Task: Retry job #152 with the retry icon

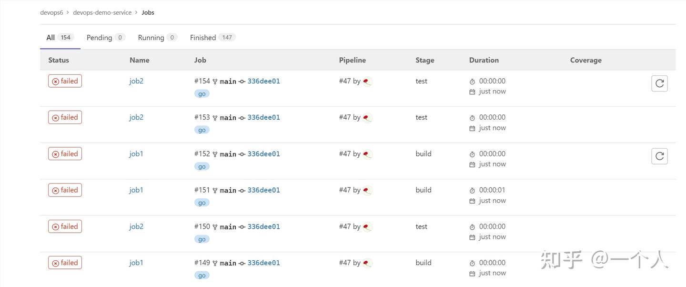Action: pos(659,156)
